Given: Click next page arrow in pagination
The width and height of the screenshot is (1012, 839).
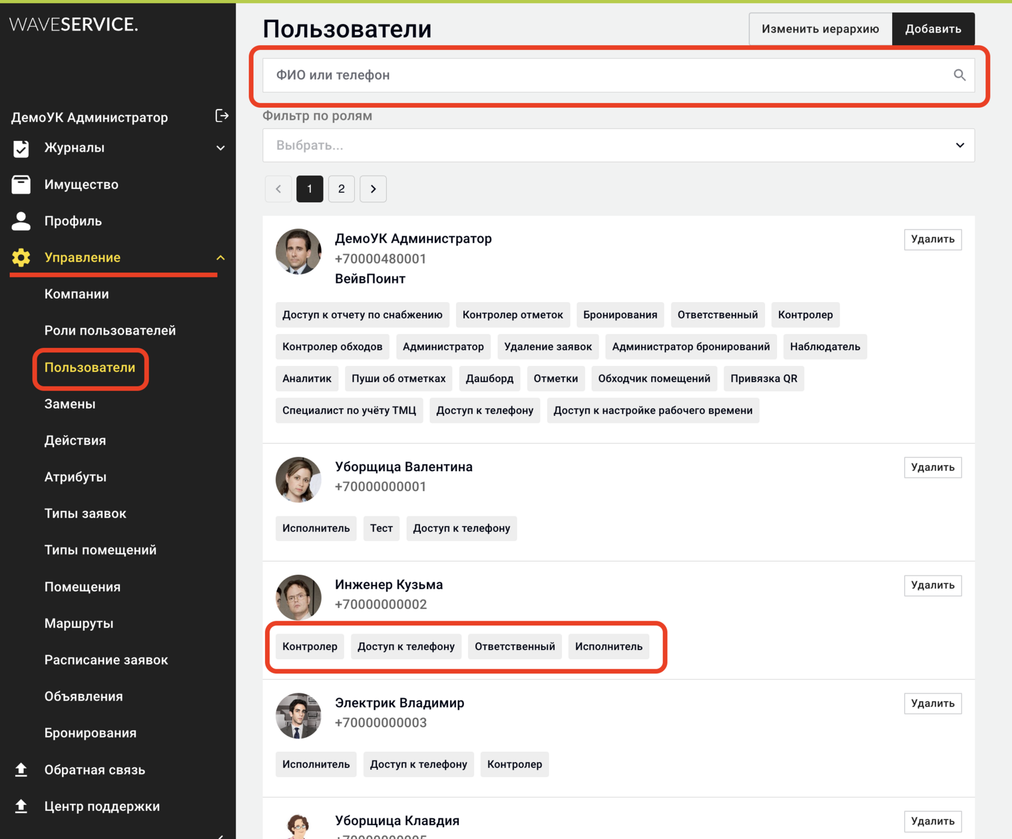Looking at the screenshot, I should [x=373, y=189].
